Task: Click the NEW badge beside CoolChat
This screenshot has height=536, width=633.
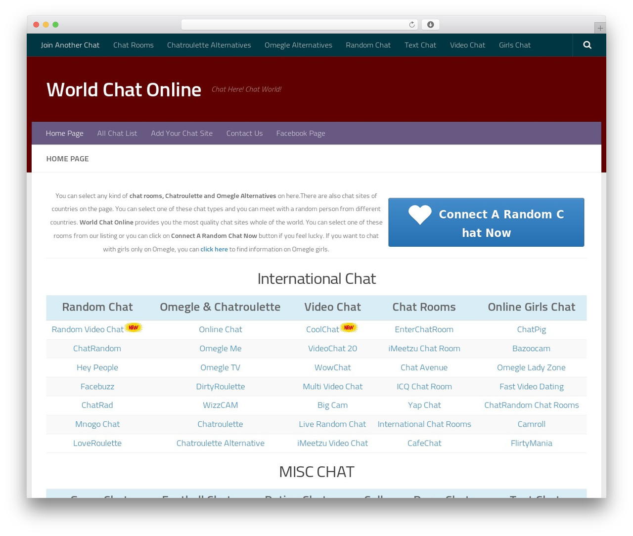Action: tap(349, 327)
